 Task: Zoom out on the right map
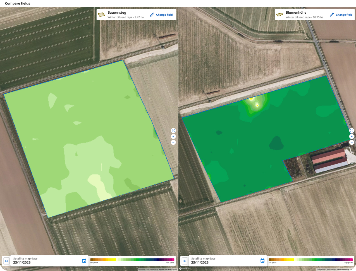tap(352, 142)
